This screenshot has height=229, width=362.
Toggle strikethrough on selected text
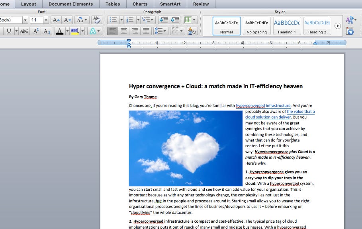tap(24, 30)
